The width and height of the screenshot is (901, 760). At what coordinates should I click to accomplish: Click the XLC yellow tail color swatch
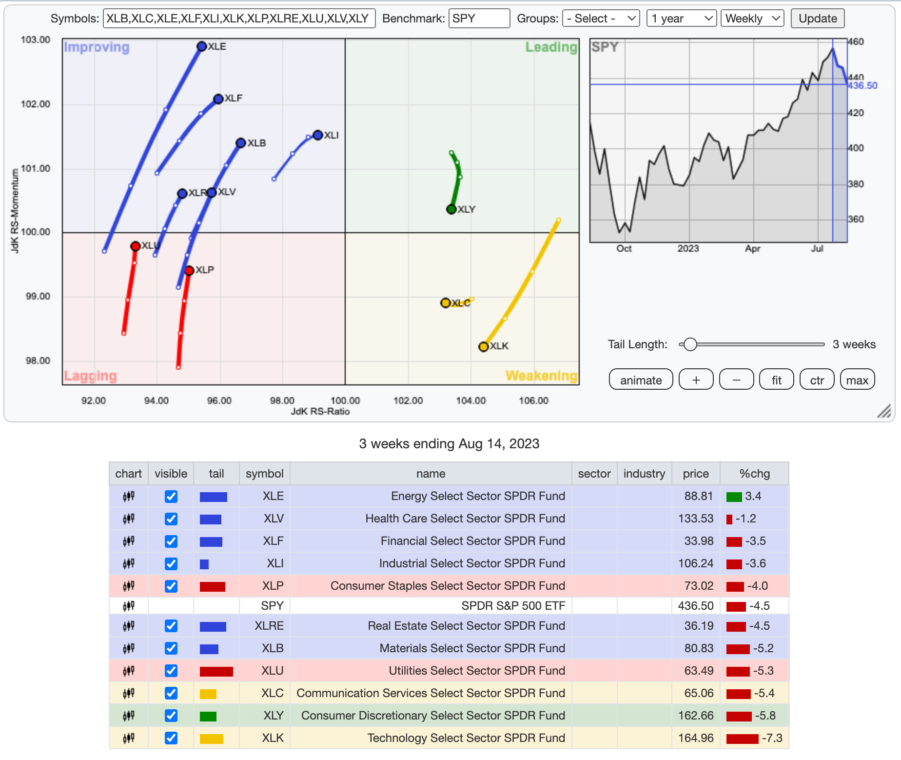tap(208, 694)
